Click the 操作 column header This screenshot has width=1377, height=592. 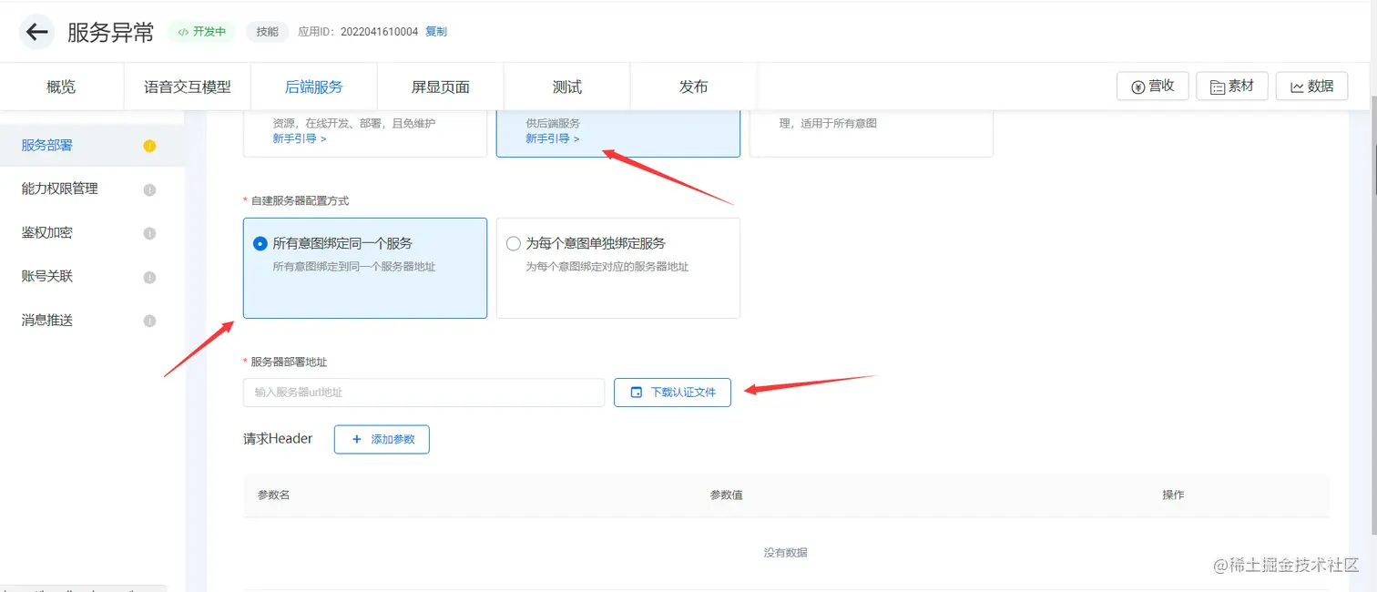1173,495
